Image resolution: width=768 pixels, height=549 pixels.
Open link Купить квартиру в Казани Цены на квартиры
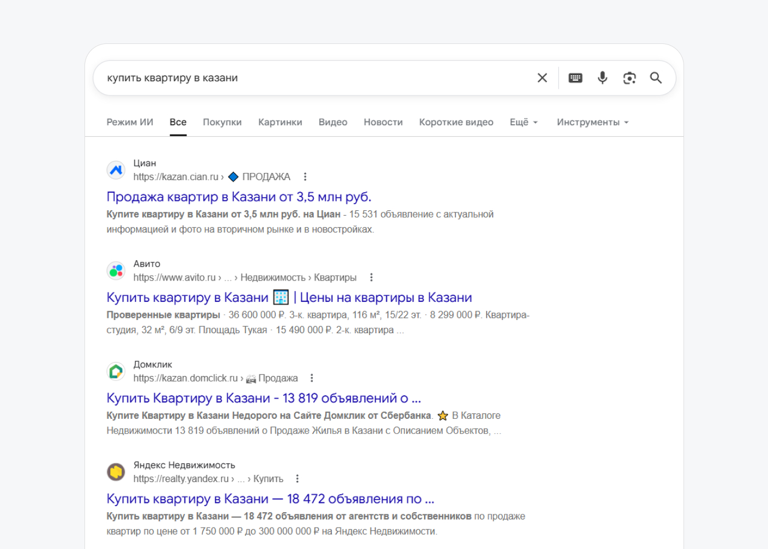(289, 298)
